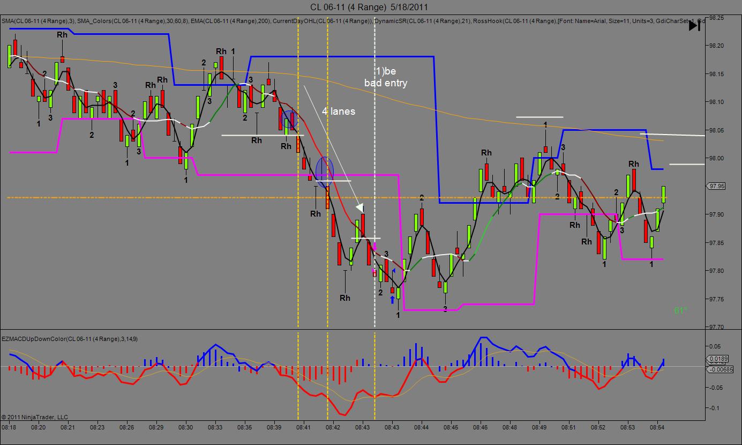Image resolution: width=742 pixels, height=445 pixels.
Task: Click the 08:26 time axis label
Action: click(126, 428)
